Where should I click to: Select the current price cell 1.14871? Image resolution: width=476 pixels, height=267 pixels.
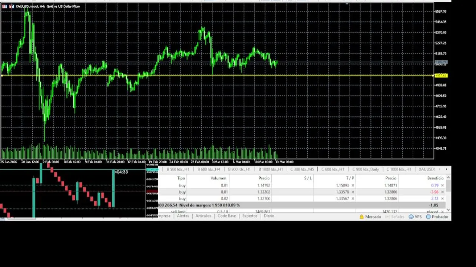[x=390, y=185]
